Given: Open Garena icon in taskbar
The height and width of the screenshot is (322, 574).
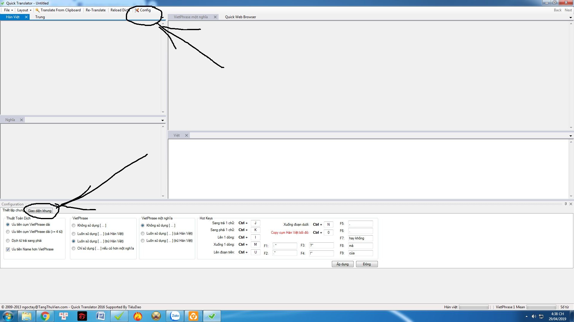Looking at the screenshot, I should (x=82, y=316).
